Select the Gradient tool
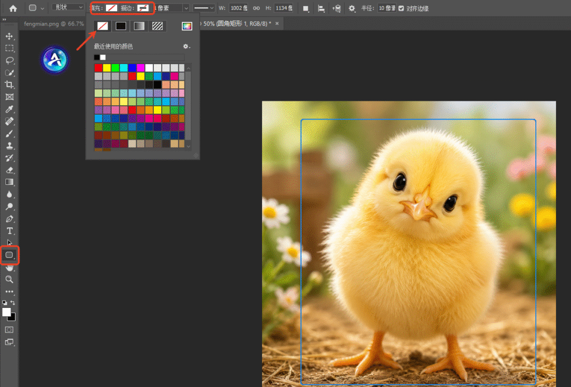This screenshot has width=571, height=387. click(9, 182)
